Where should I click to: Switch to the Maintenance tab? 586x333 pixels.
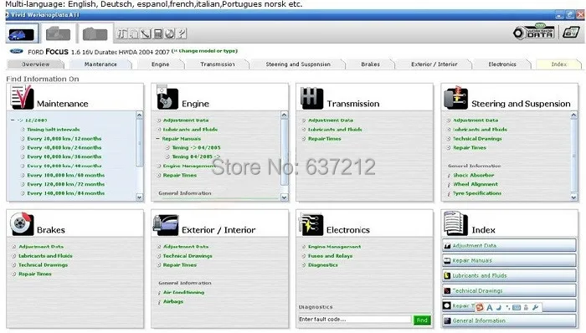point(100,64)
